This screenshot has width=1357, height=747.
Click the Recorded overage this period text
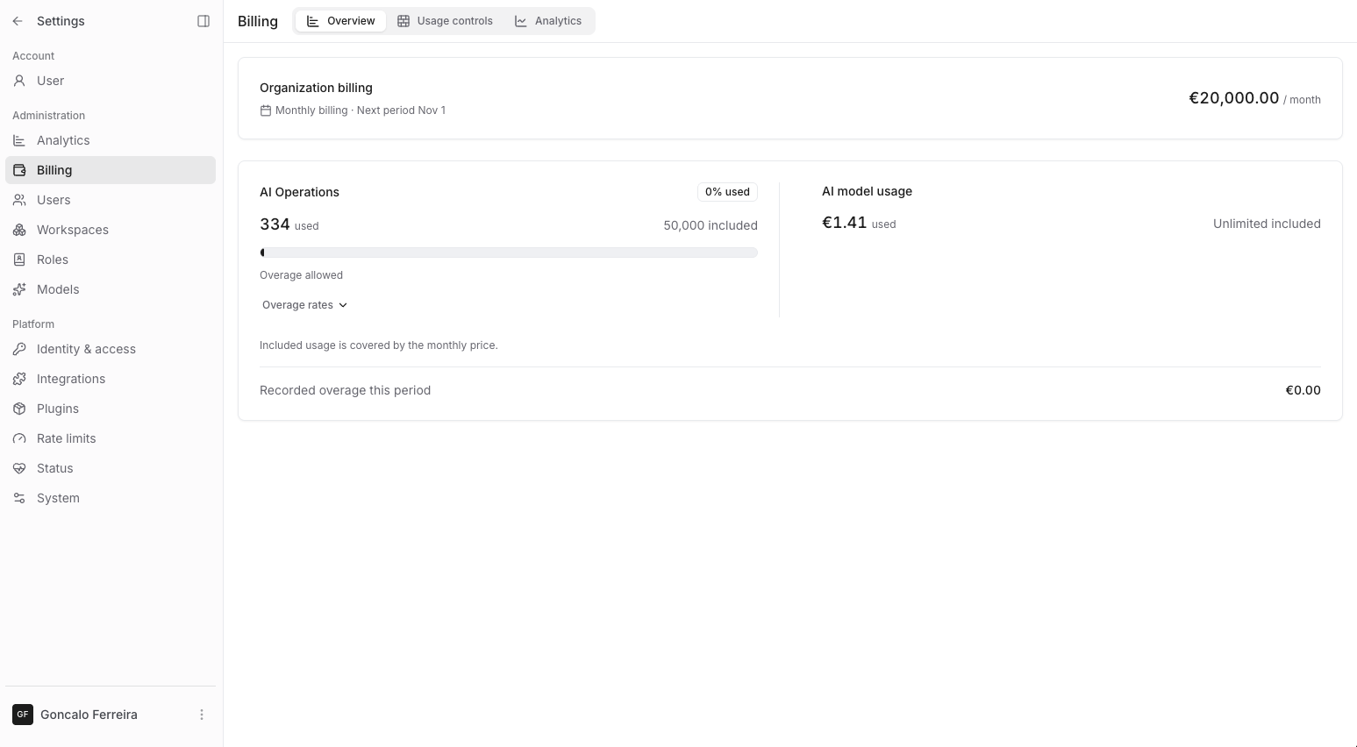[x=345, y=390]
